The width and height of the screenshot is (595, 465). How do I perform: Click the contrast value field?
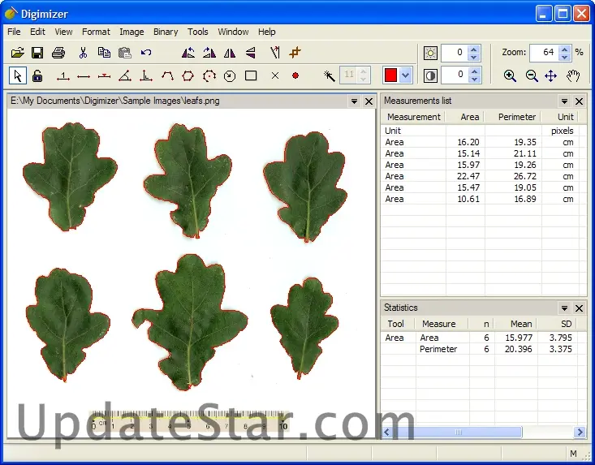[x=455, y=75]
